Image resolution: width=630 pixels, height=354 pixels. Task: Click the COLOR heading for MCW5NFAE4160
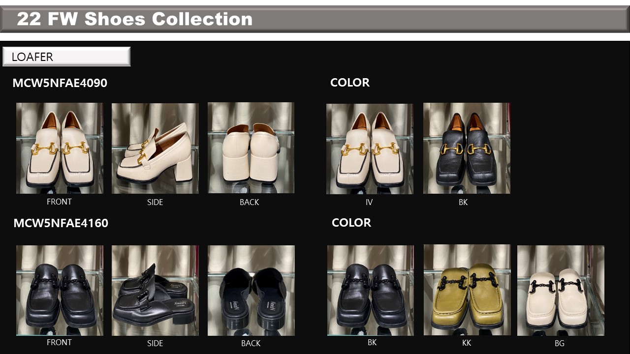pyautogui.click(x=351, y=223)
